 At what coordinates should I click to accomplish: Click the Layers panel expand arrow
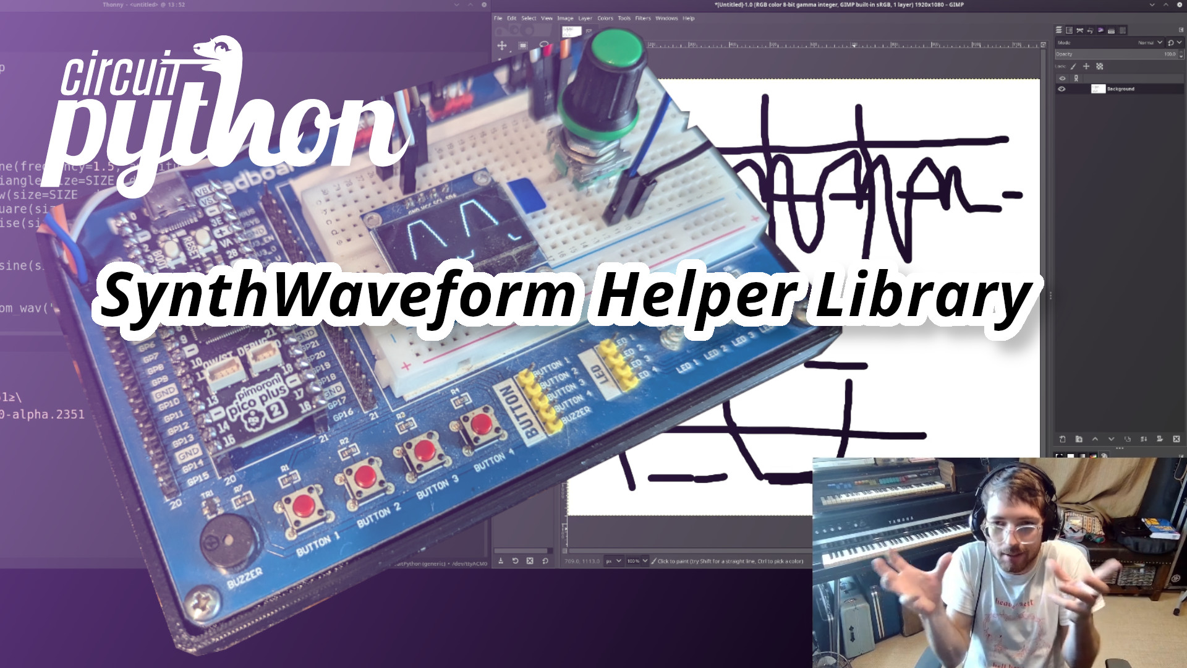1180,29
